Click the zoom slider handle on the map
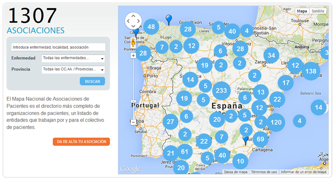335x180 pixels. click(133, 102)
